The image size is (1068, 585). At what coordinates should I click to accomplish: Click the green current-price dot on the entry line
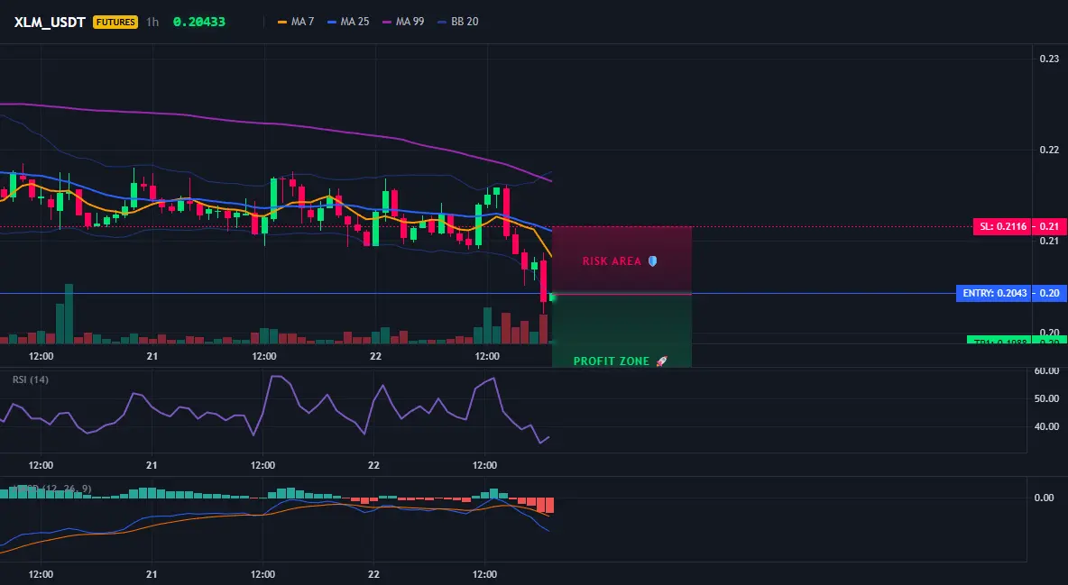pos(552,297)
